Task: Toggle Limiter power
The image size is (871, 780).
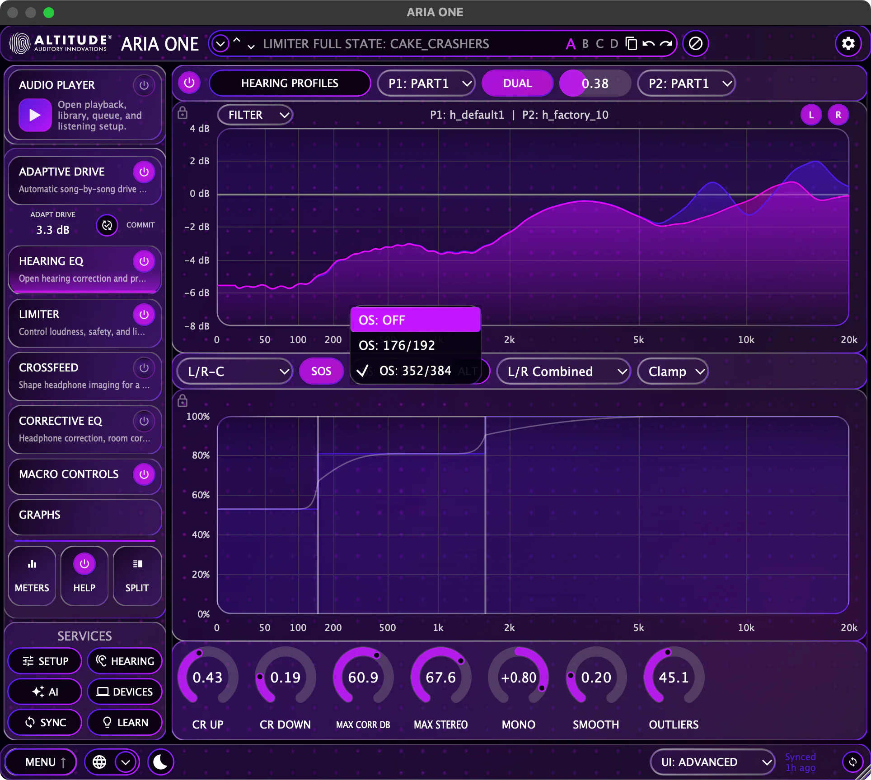Action: (144, 314)
